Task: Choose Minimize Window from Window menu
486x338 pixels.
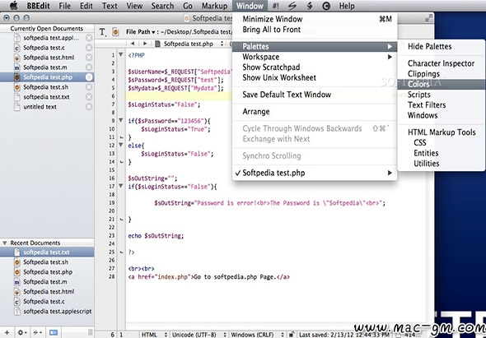Action: [315, 19]
